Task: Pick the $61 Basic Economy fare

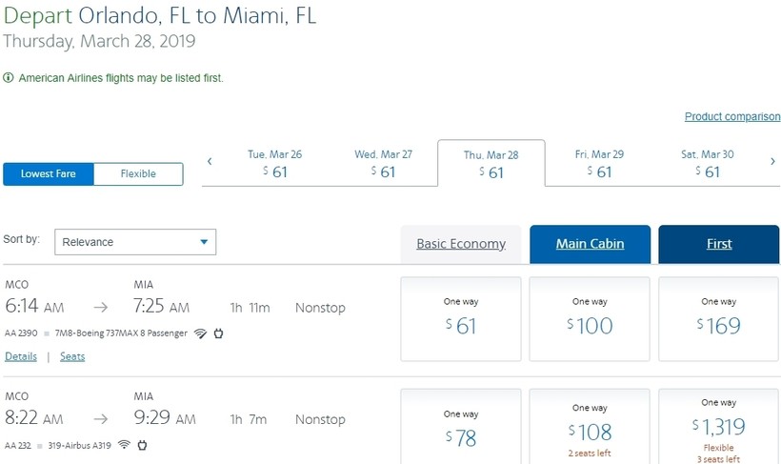Action: click(x=461, y=319)
